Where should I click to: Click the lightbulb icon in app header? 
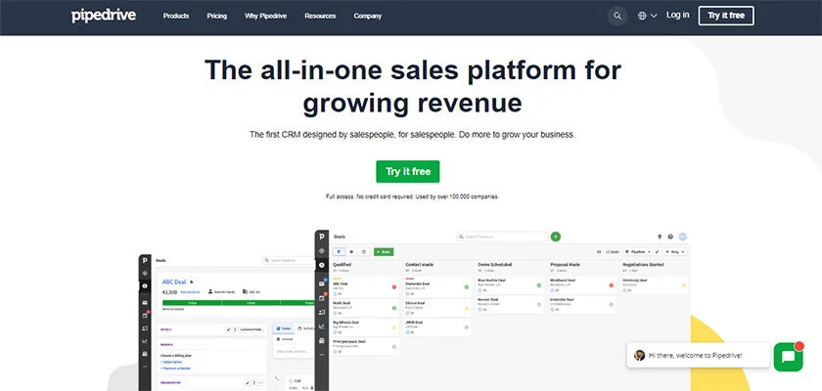(x=660, y=237)
